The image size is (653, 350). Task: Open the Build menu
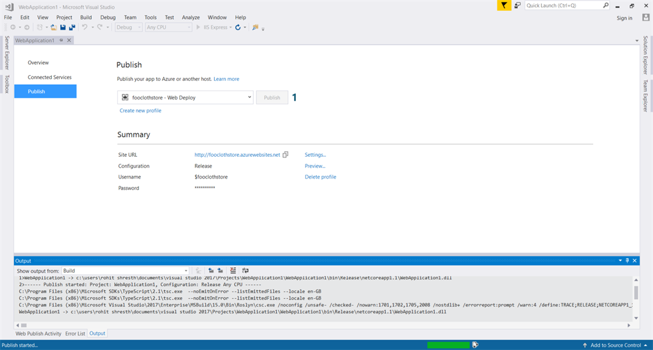(x=86, y=17)
